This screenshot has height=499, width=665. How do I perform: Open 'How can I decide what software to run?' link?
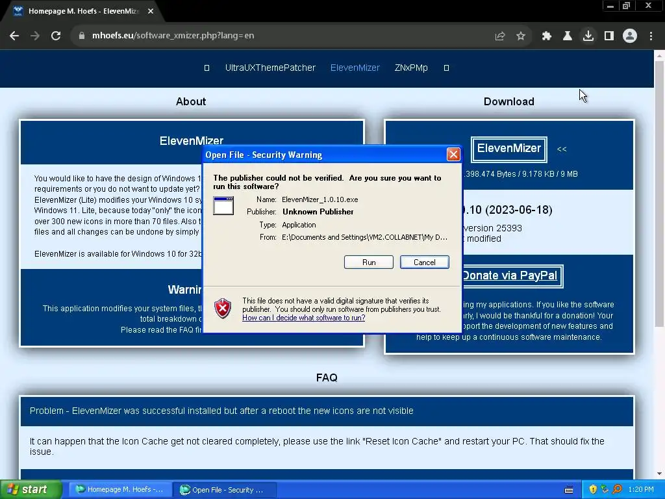click(304, 318)
